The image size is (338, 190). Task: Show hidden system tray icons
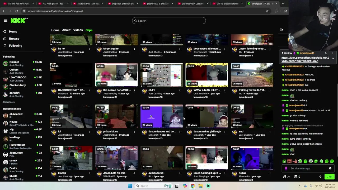click(299, 186)
